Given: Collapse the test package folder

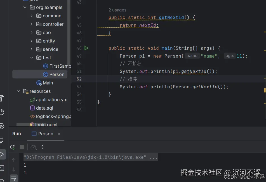Looking at the screenshot, I should [32, 58].
